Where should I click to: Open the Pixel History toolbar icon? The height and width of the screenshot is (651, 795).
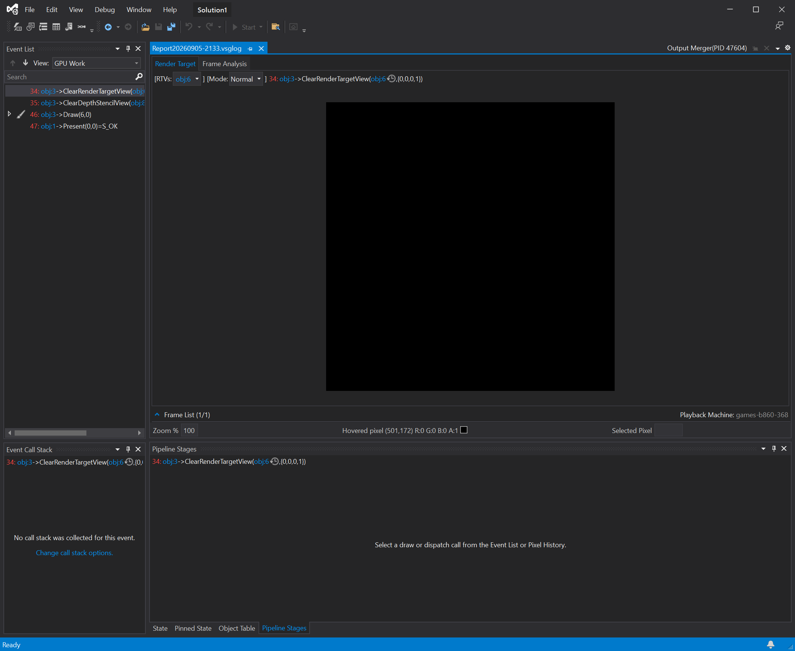click(x=30, y=27)
